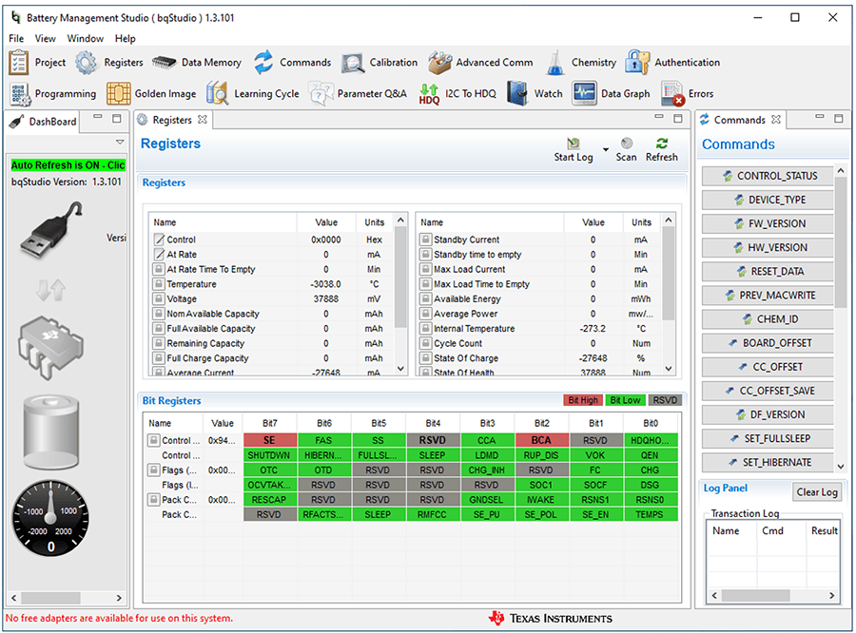Screen dimensions: 856x633
Task: Click the Refresh registers icon
Action: [662, 144]
